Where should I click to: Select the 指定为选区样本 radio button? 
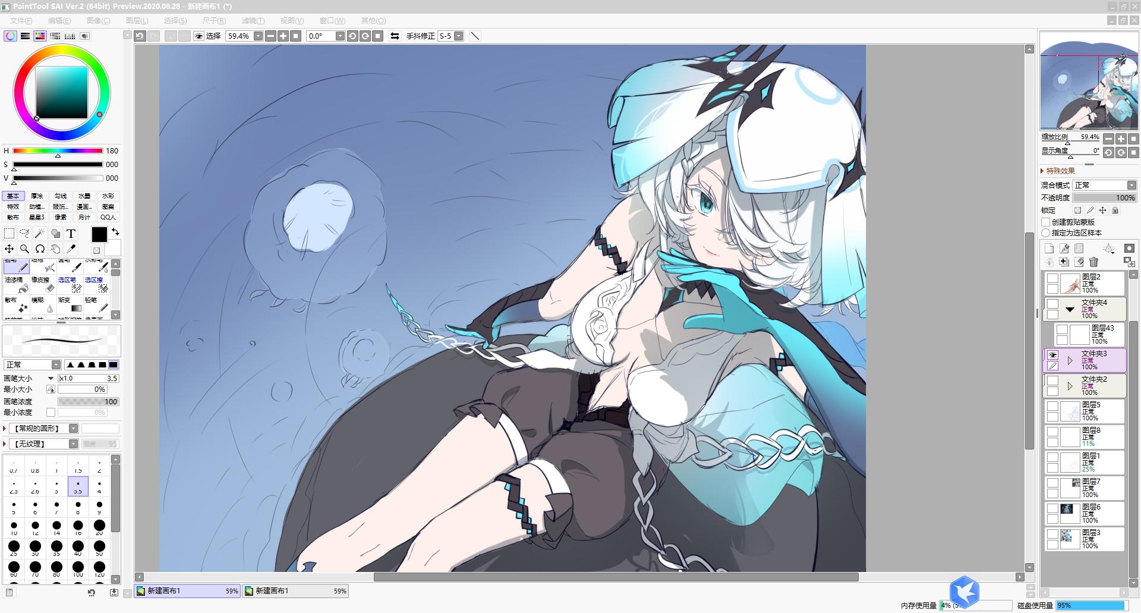click(x=1046, y=232)
